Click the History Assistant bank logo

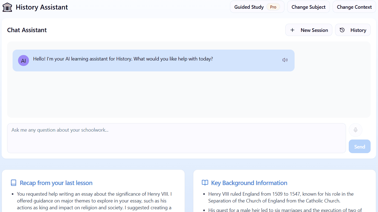7,7
